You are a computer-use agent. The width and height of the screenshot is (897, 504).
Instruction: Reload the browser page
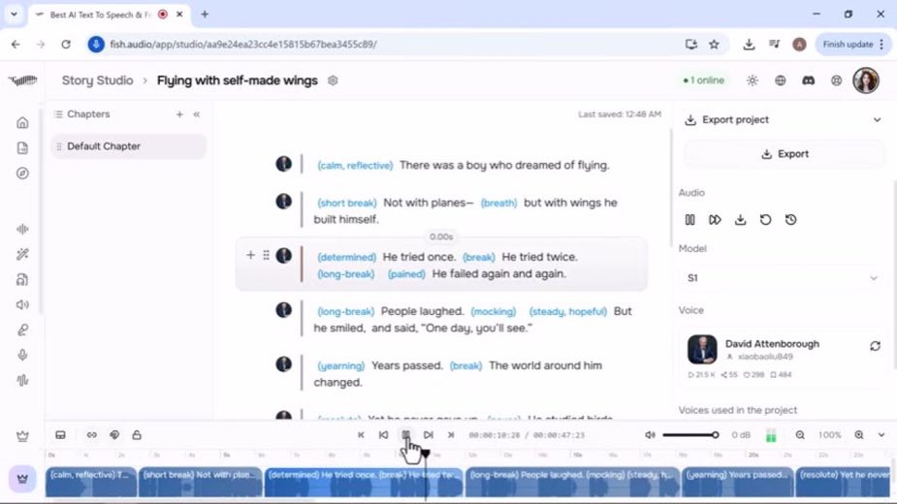66,44
